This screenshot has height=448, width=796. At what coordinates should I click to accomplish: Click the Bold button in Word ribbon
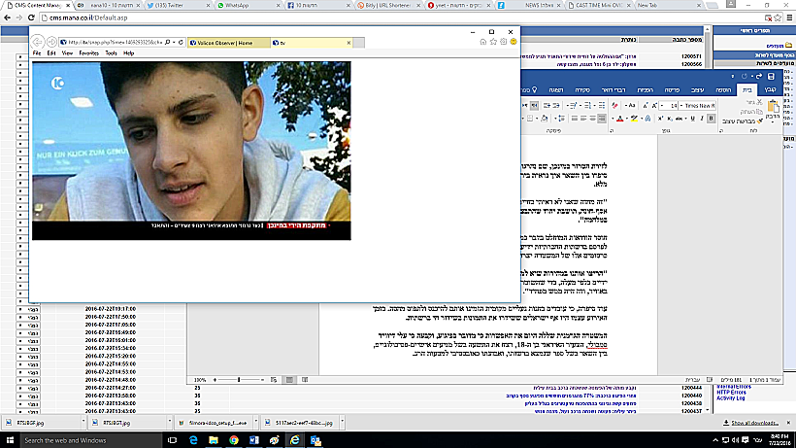(x=711, y=119)
